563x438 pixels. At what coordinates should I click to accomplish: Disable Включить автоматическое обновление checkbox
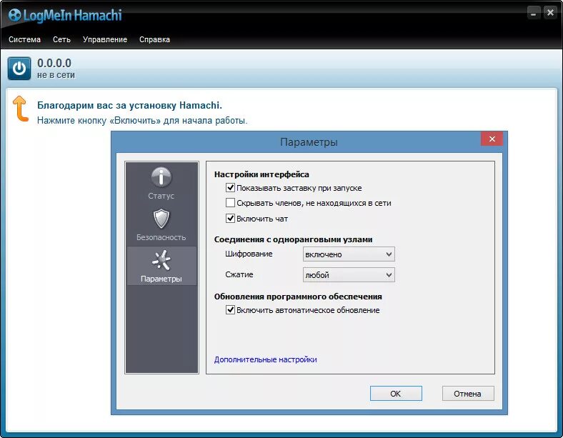click(230, 309)
